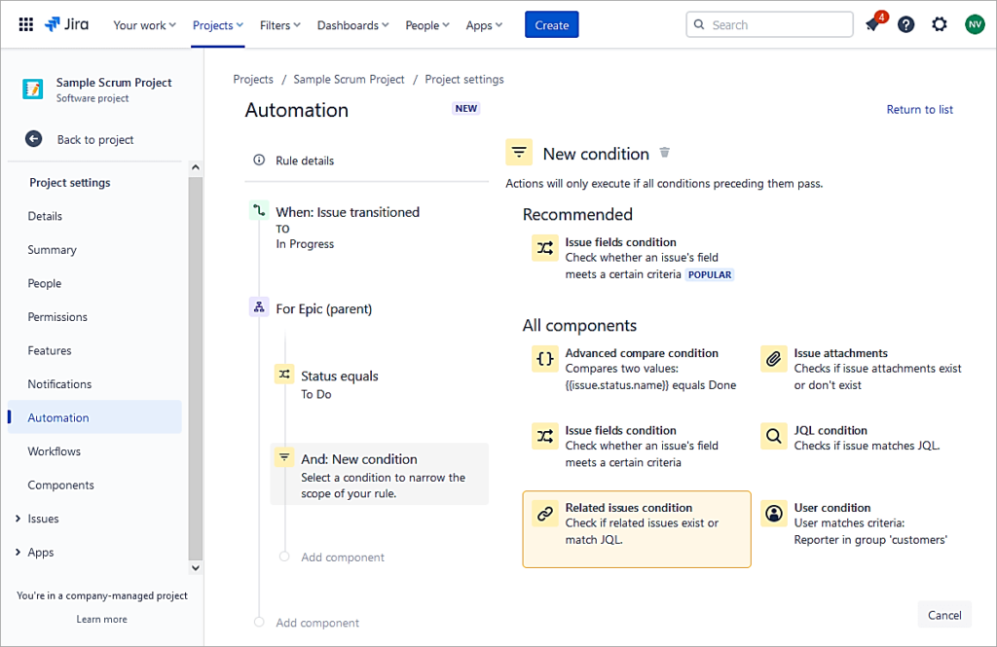Open the Projects dropdown menu
The width and height of the screenshot is (997, 647).
[x=216, y=25]
